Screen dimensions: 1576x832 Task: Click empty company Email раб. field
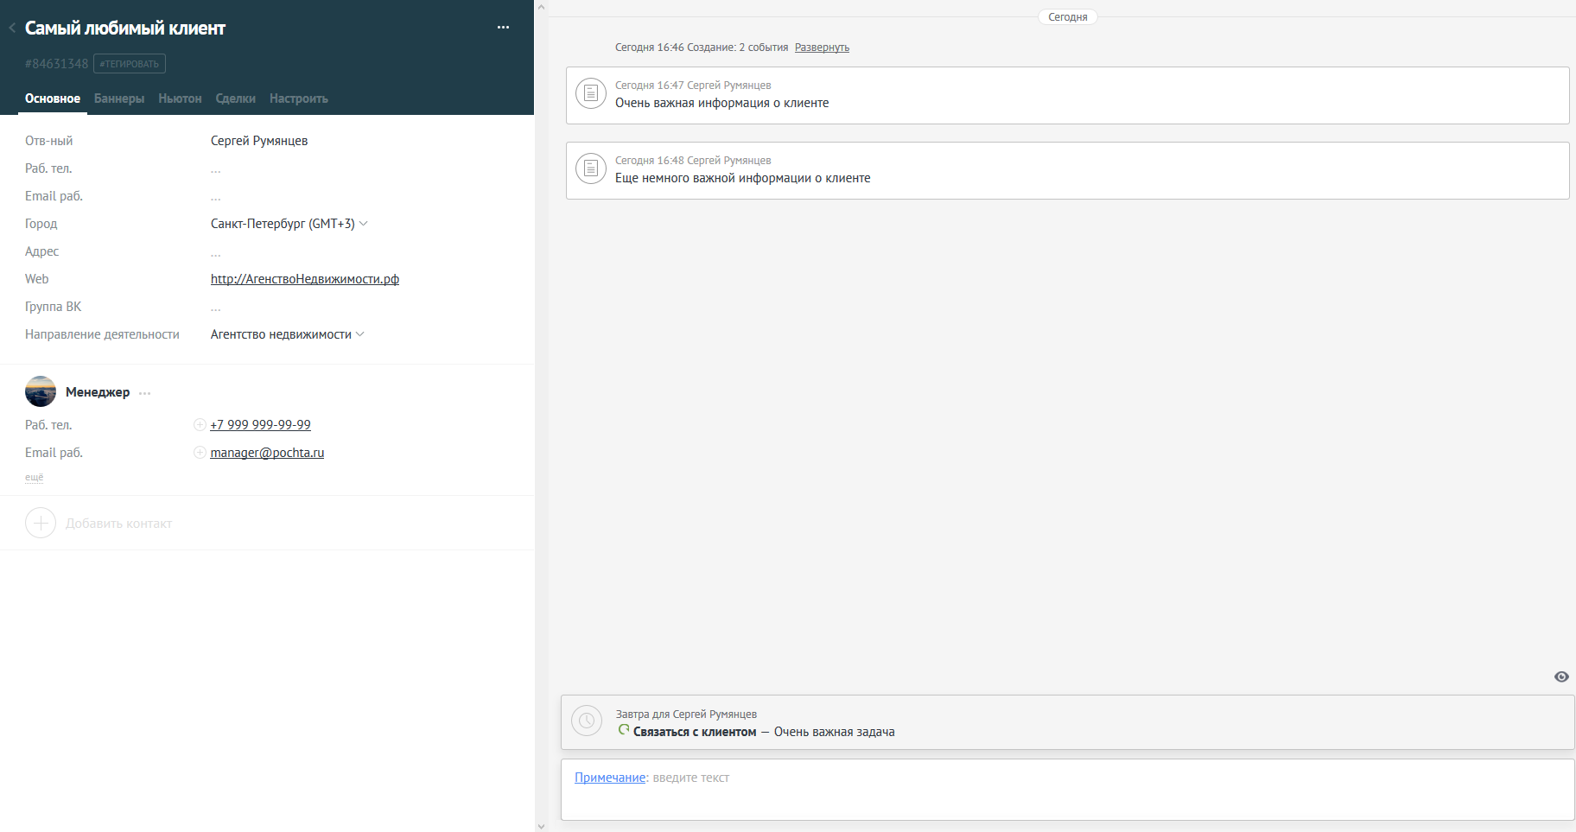point(216,197)
